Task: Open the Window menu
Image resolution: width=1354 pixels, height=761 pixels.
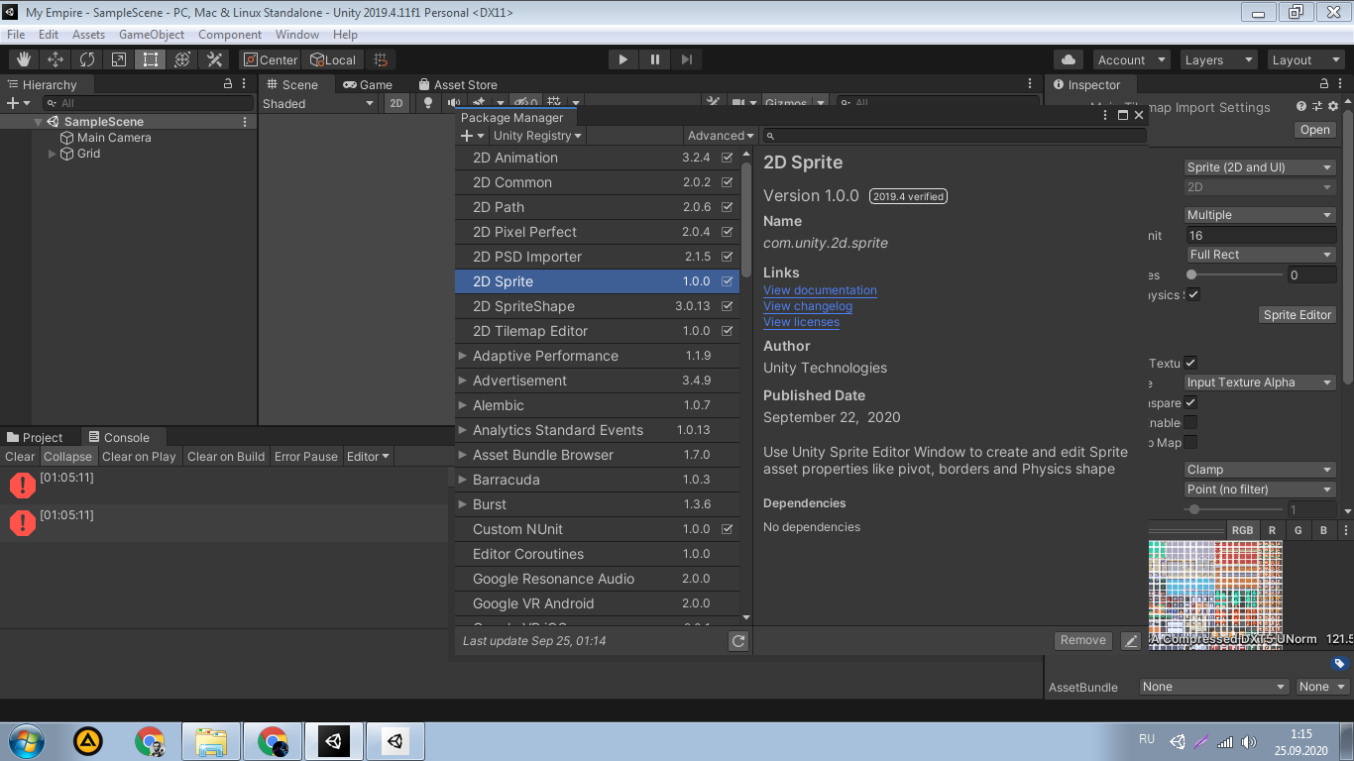Action: tap(297, 35)
